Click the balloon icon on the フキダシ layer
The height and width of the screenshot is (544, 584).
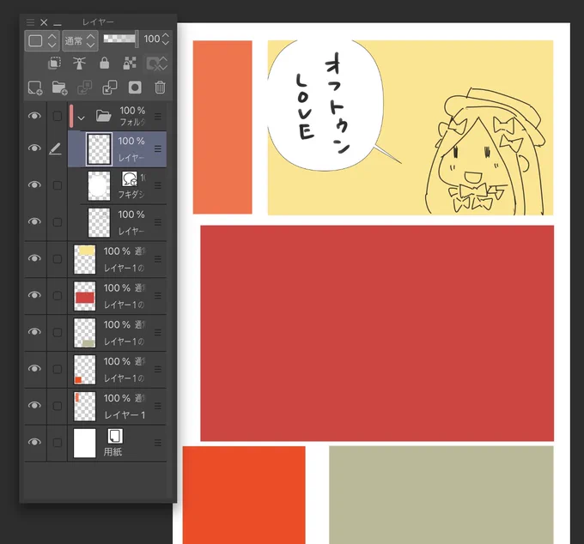point(129,179)
